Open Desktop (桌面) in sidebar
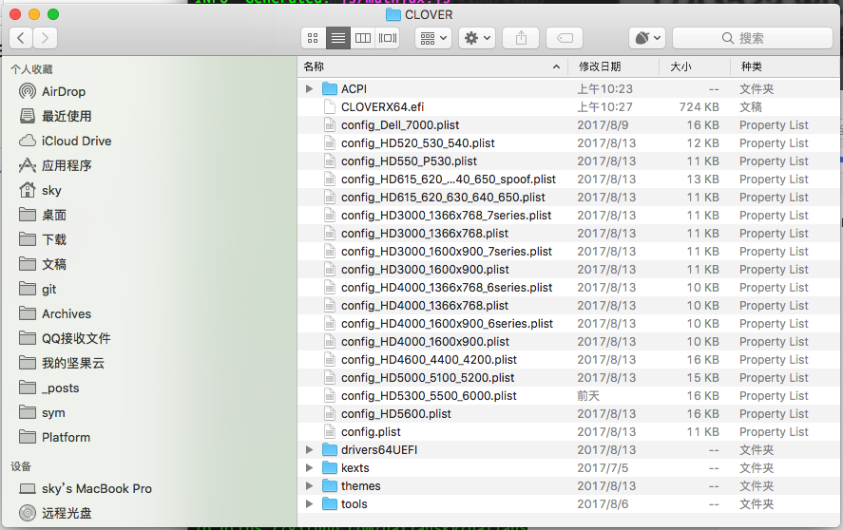The height and width of the screenshot is (530, 843). pos(43,215)
